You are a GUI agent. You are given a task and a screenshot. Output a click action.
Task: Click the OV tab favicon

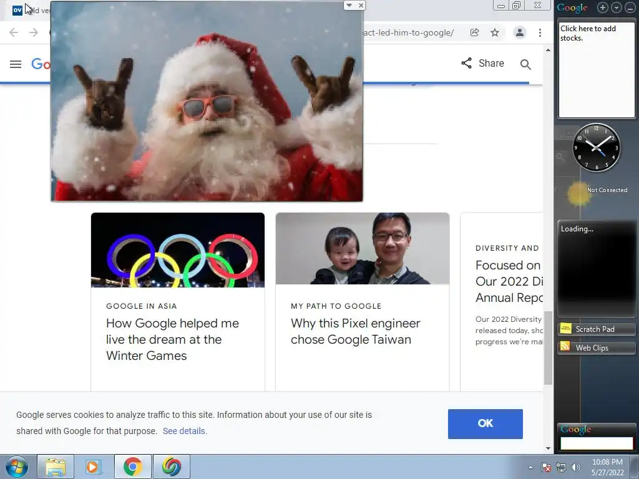pyautogui.click(x=17, y=10)
